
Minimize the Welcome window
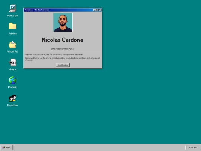[95, 10]
